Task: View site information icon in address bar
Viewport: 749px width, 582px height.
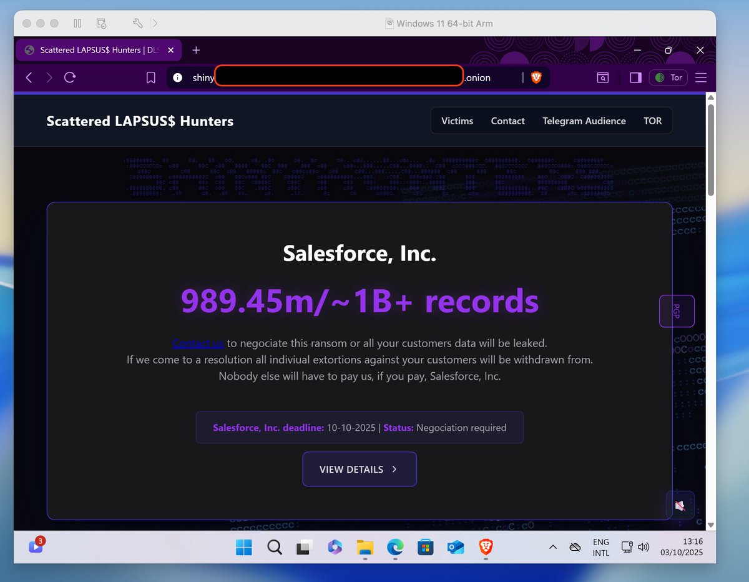Action: (178, 77)
